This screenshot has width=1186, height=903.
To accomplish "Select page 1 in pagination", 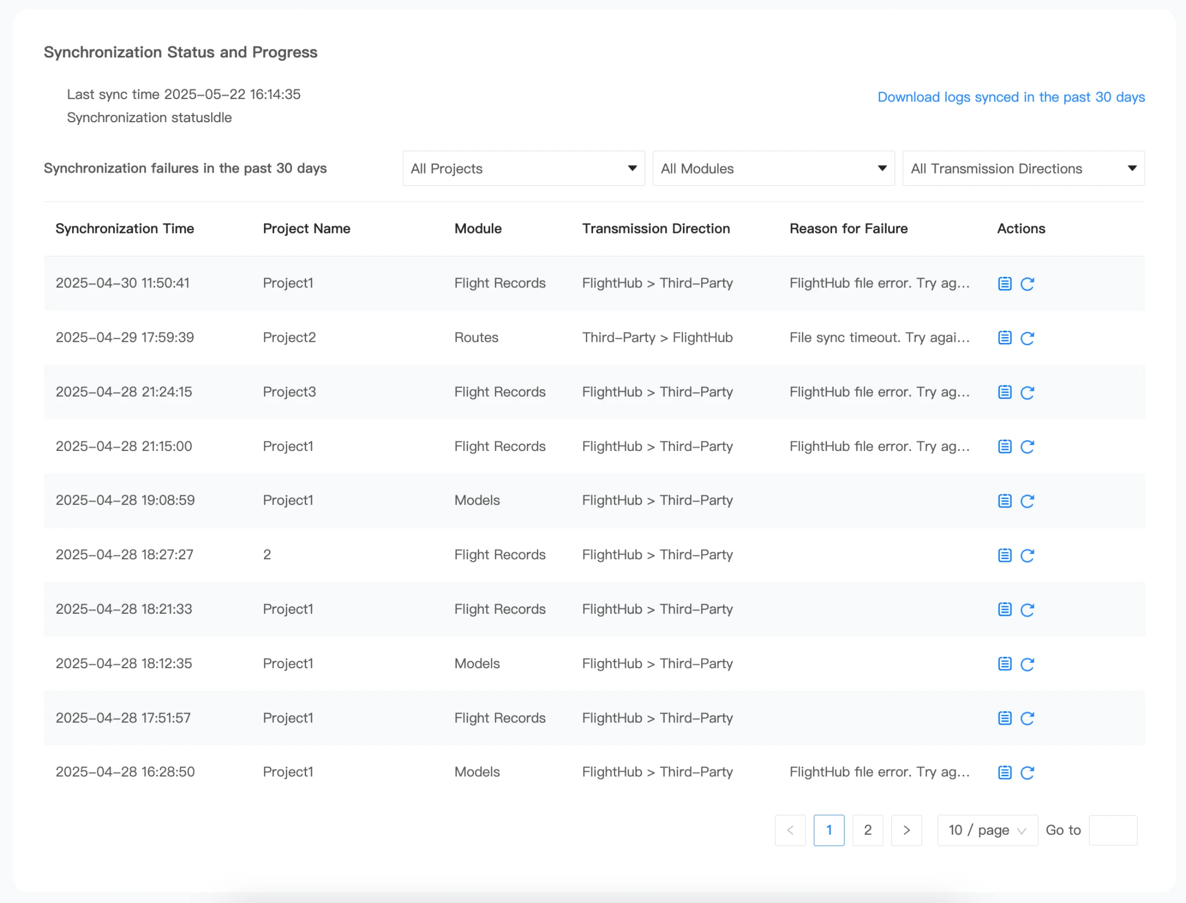I will pos(829,830).
